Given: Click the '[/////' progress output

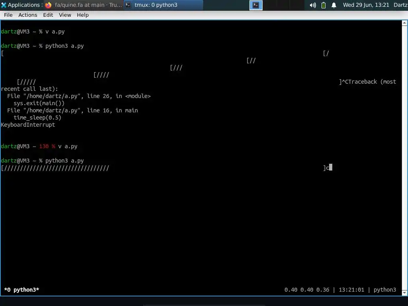Looking at the screenshot, I should click(26, 82).
